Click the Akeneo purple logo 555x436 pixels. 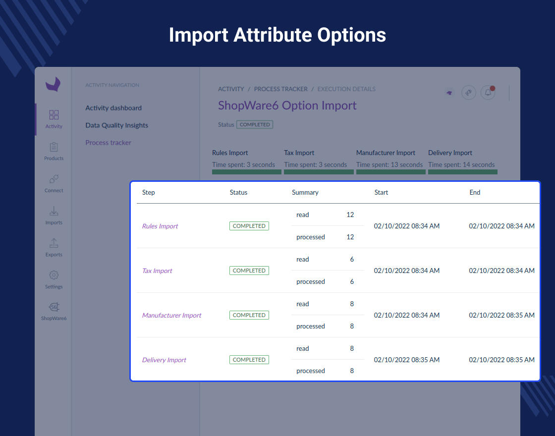coord(53,84)
